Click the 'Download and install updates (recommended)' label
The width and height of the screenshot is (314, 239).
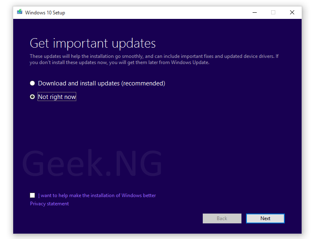click(x=101, y=83)
